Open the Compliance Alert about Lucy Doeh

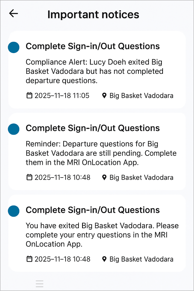click(94, 71)
